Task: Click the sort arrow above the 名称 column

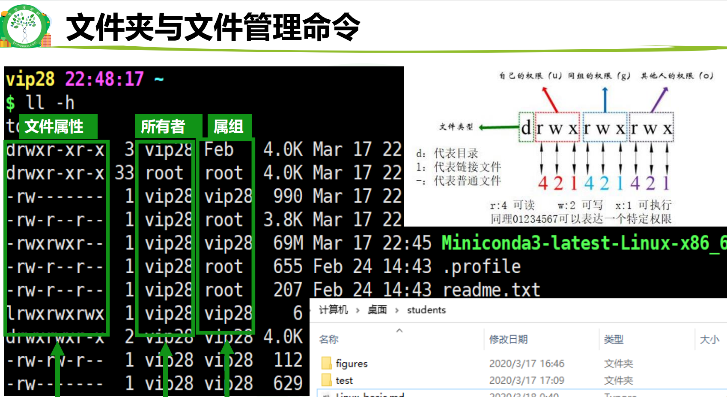Action: (399, 330)
